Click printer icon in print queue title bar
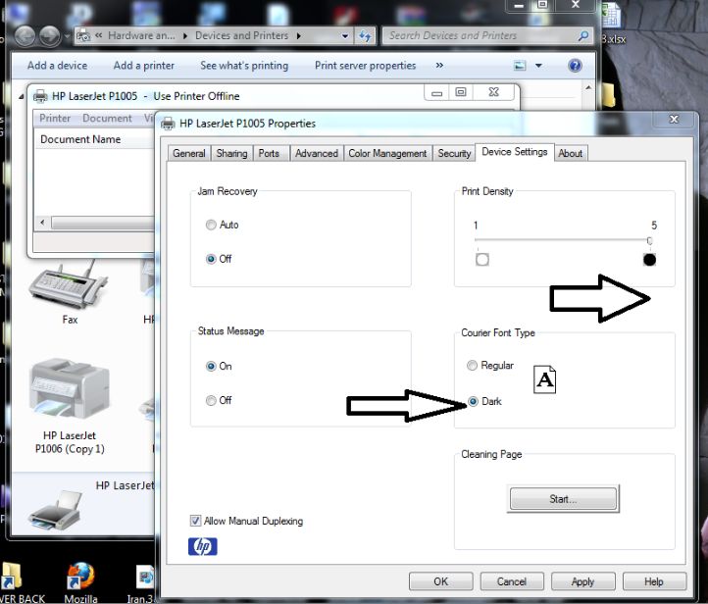The image size is (708, 604). (40, 96)
